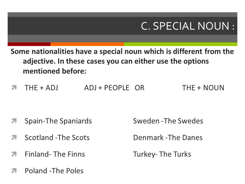Screen dimensions: 245x184
Task: Click the orange color bar segment
Action: (87, 44)
